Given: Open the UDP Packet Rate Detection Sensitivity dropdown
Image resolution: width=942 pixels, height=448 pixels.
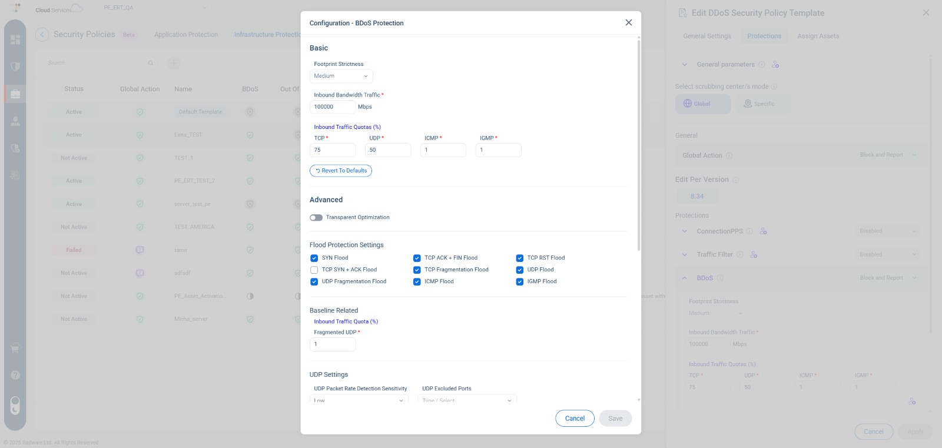Looking at the screenshot, I should (x=359, y=400).
